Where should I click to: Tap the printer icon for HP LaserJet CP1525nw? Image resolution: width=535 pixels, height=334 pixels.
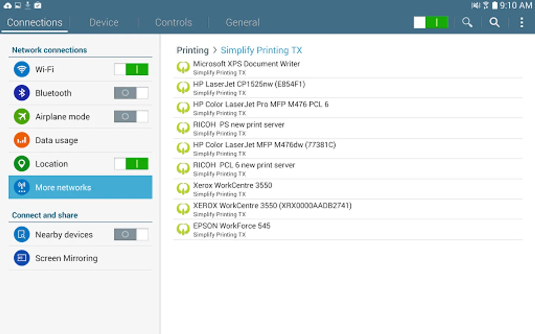(x=183, y=88)
